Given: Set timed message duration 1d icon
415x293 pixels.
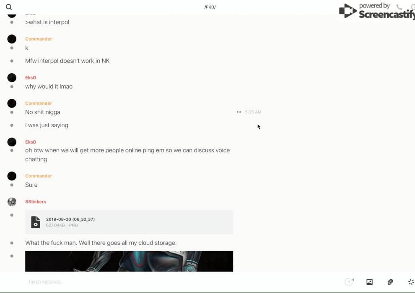Looking at the screenshot, I should coord(349,282).
